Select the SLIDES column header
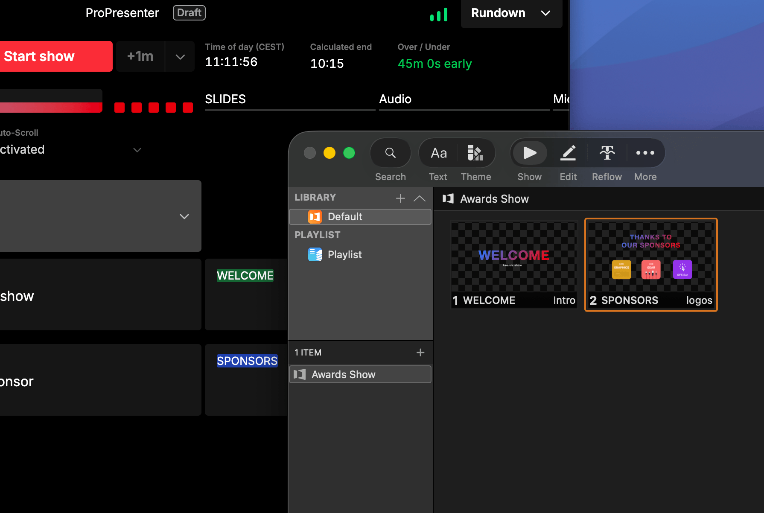Screen dimensions: 764x513 coord(225,99)
